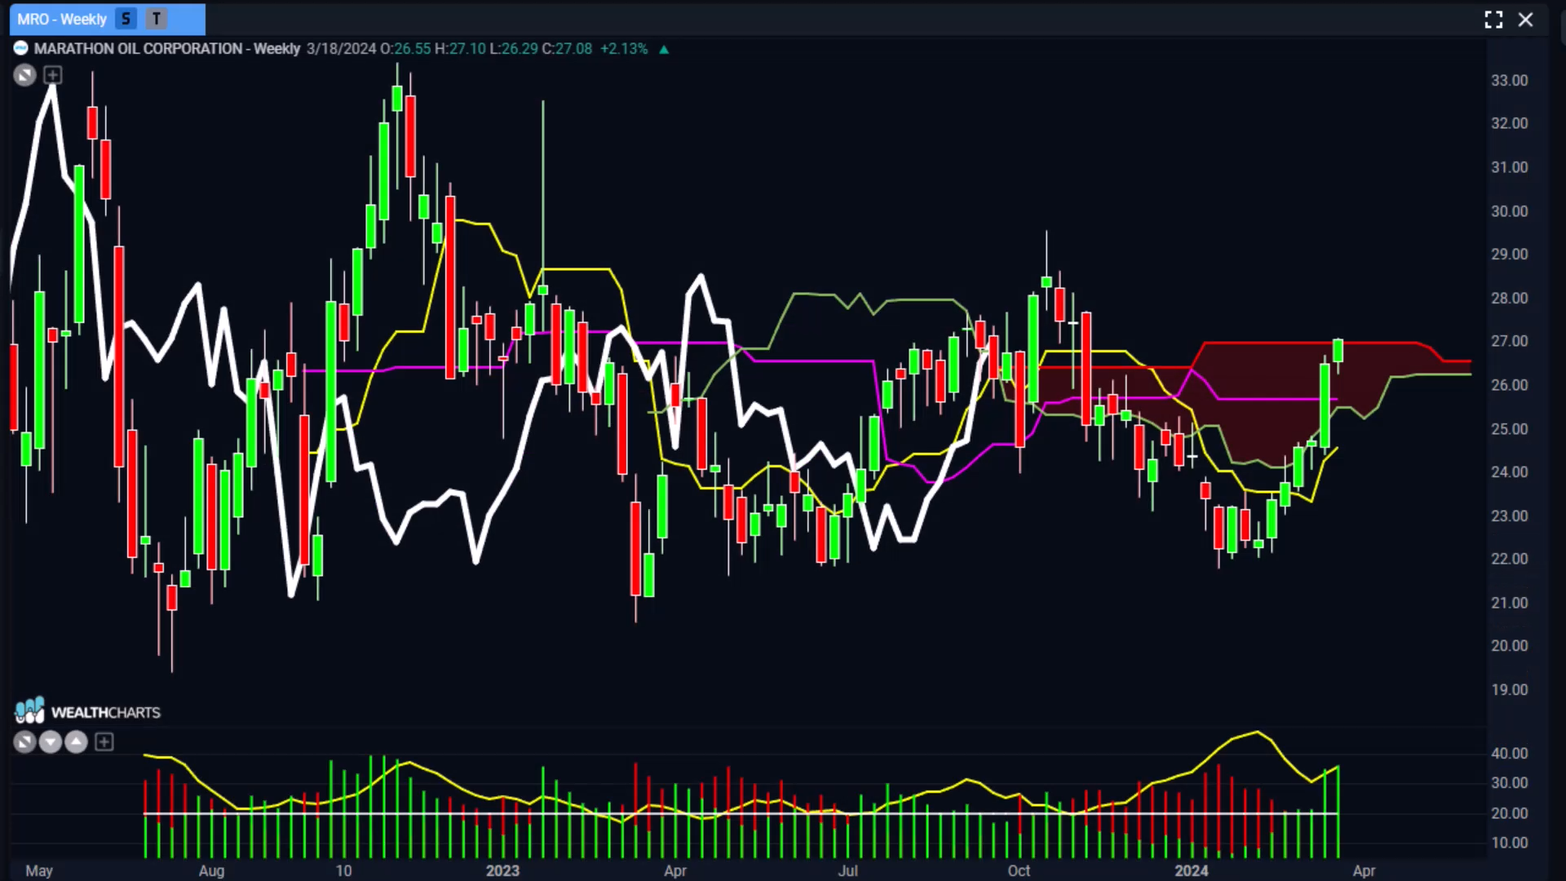Maximize the lower indicator pane
Viewport: 1566px width, 881px height.
pos(24,742)
